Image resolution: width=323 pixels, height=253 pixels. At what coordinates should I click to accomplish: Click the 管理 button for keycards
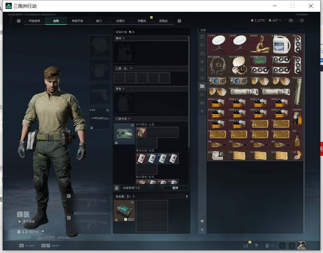pos(175,188)
